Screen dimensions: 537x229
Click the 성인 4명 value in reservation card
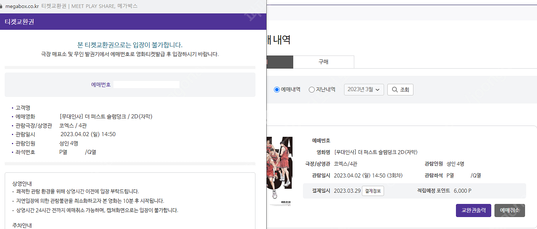[x=455, y=164]
